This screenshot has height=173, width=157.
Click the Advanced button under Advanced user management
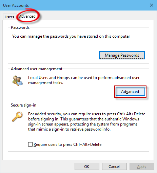coord(130,92)
